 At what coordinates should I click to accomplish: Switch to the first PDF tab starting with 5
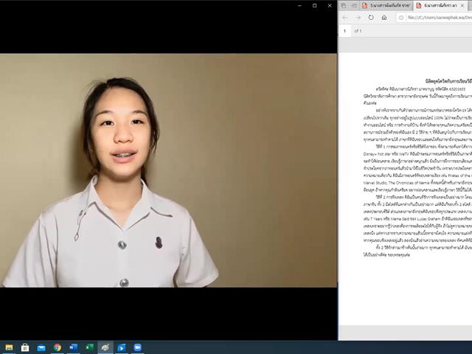[x=386, y=6]
